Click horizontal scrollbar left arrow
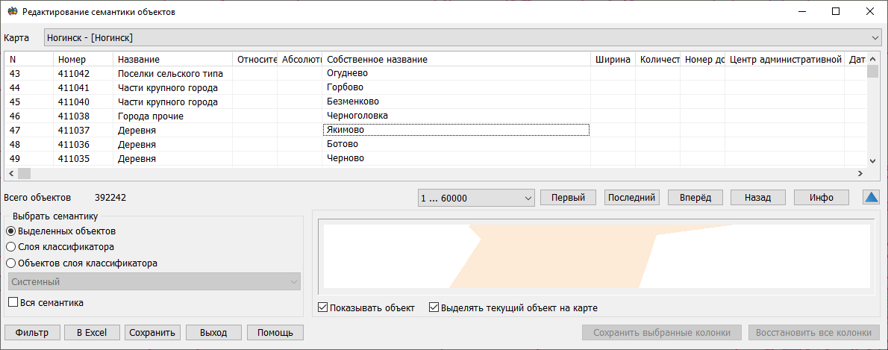 (11, 173)
